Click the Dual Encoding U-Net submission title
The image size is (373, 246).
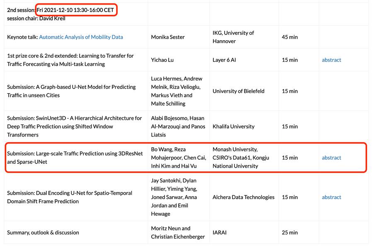(x=70, y=197)
